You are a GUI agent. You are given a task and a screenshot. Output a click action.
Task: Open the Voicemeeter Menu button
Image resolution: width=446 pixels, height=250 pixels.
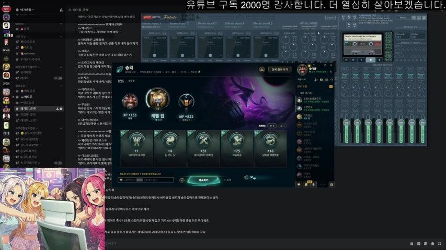[x=403, y=18]
